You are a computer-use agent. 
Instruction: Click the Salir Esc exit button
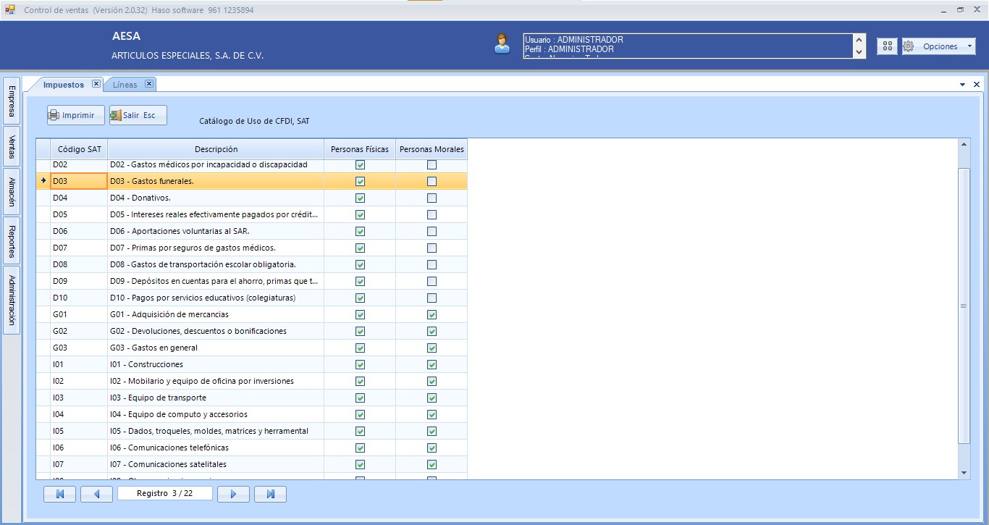(x=138, y=115)
